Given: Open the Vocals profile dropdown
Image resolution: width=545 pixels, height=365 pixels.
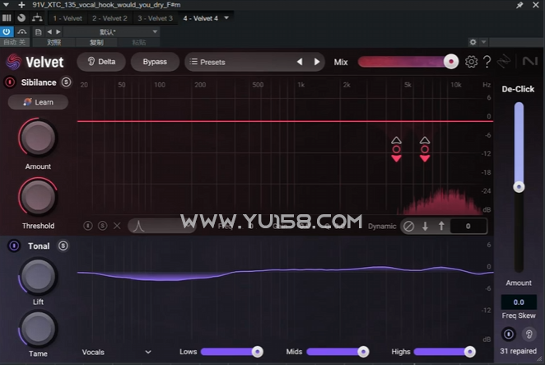Looking at the screenshot, I should coord(116,352).
